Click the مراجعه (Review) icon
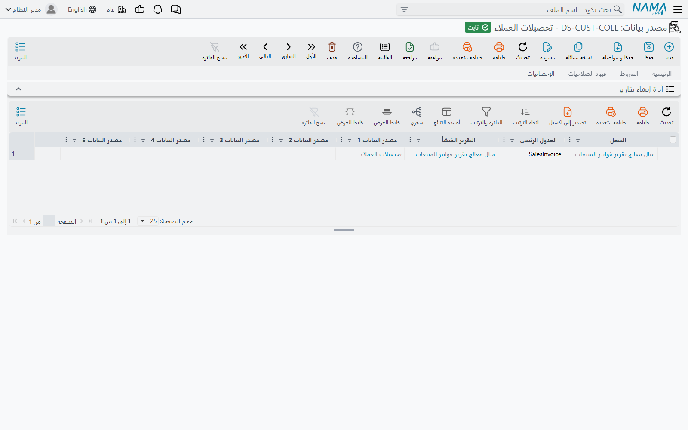The image size is (688, 430). click(410, 47)
